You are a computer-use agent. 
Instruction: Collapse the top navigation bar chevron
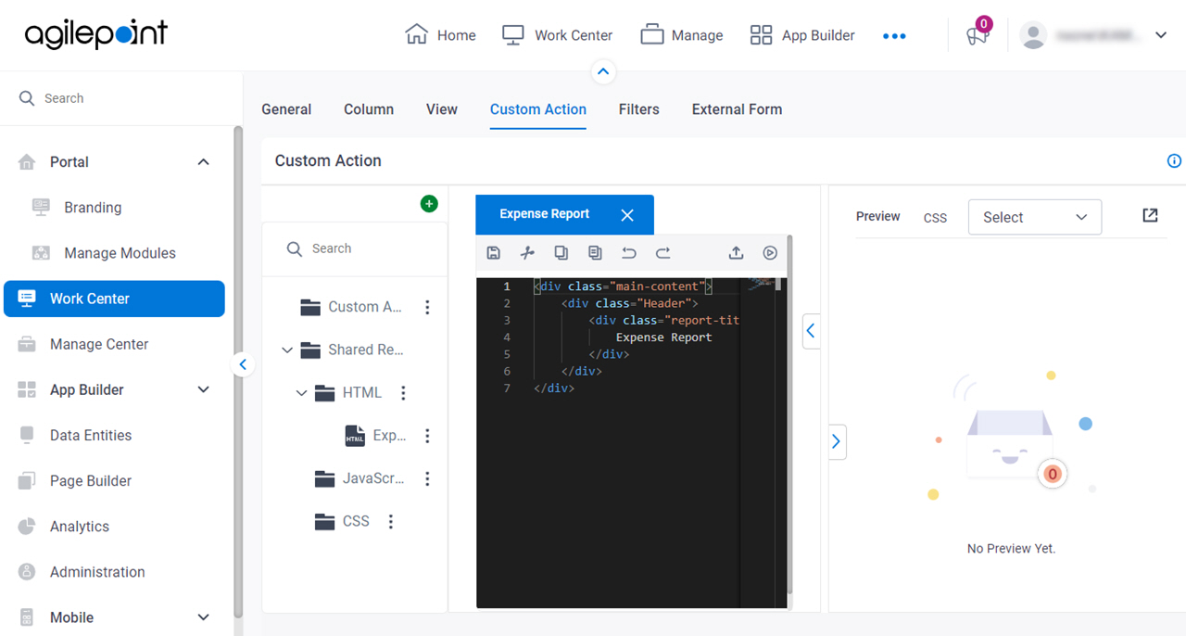pos(603,71)
